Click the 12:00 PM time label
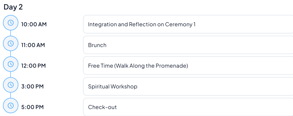Image resolution: width=293 pixels, height=116 pixels. click(x=33, y=66)
